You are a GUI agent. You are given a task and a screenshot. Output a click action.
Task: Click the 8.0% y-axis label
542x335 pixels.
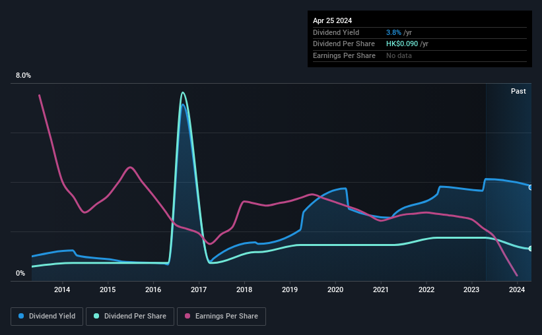click(23, 76)
